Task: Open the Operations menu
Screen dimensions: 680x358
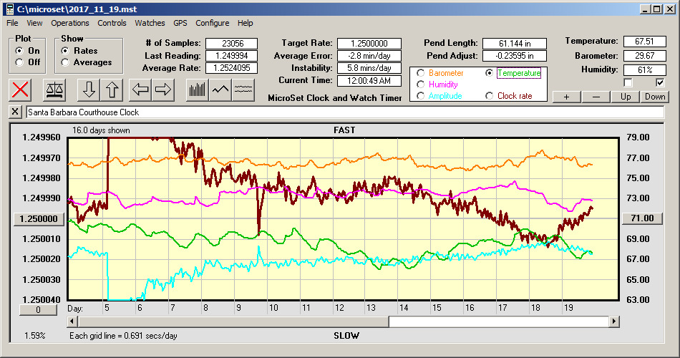Action: pos(70,23)
